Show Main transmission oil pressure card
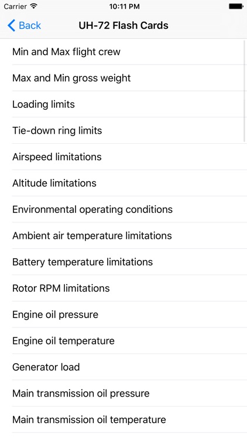The image size is (247, 440). 123,393
